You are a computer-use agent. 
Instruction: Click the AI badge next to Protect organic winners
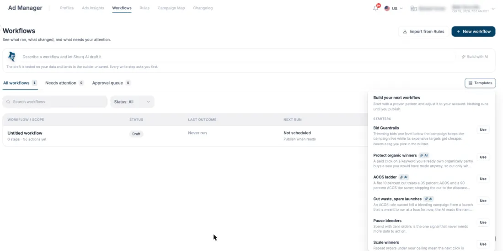pyautogui.click(x=424, y=155)
